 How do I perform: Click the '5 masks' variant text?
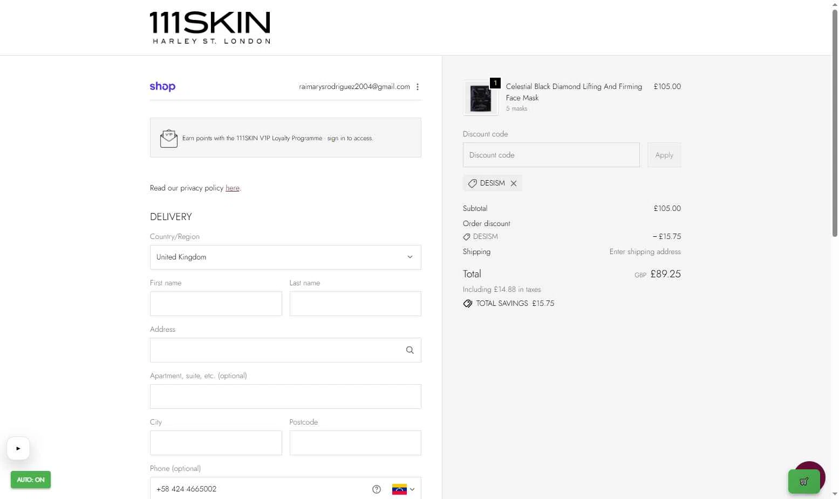pyautogui.click(x=516, y=109)
